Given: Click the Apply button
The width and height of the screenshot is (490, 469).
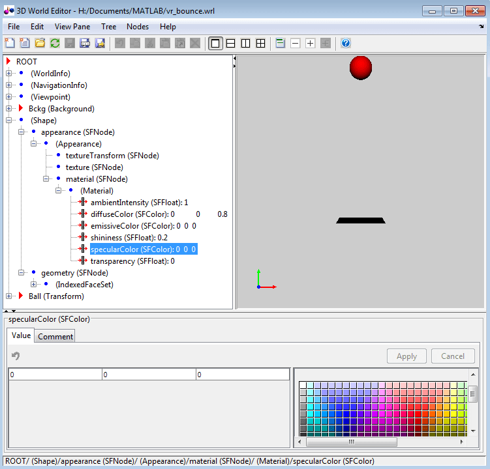Looking at the screenshot, I should (406, 356).
